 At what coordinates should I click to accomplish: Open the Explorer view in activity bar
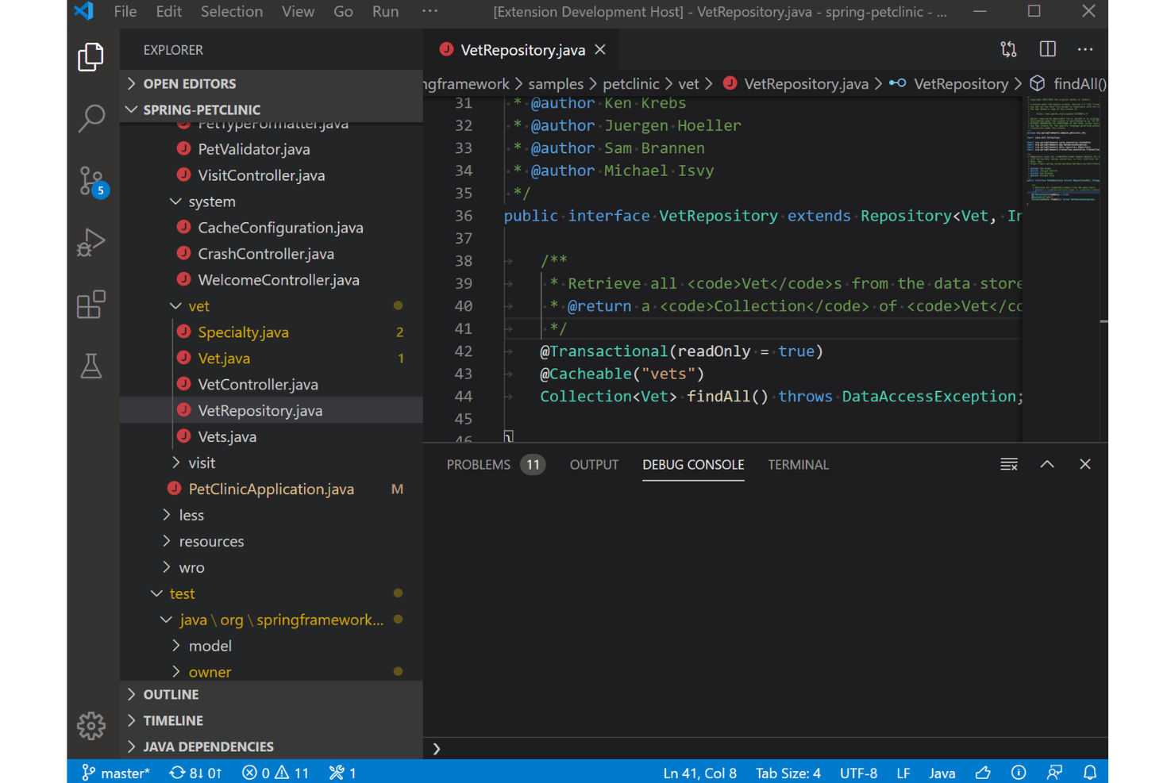91,56
